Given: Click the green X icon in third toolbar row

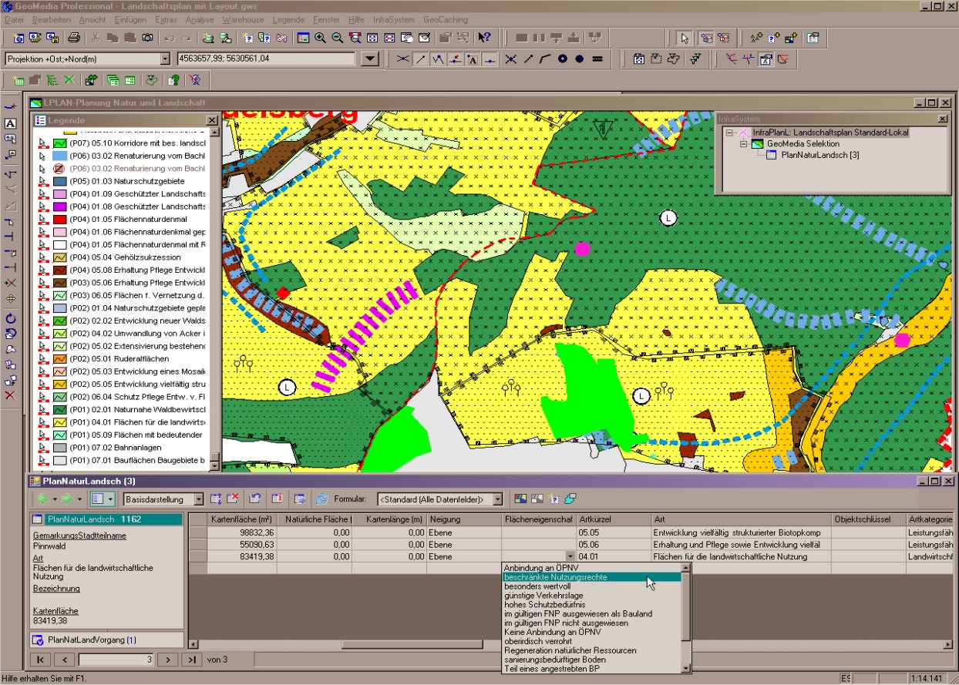Looking at the screenshot, I should click(x=69, y=79).
